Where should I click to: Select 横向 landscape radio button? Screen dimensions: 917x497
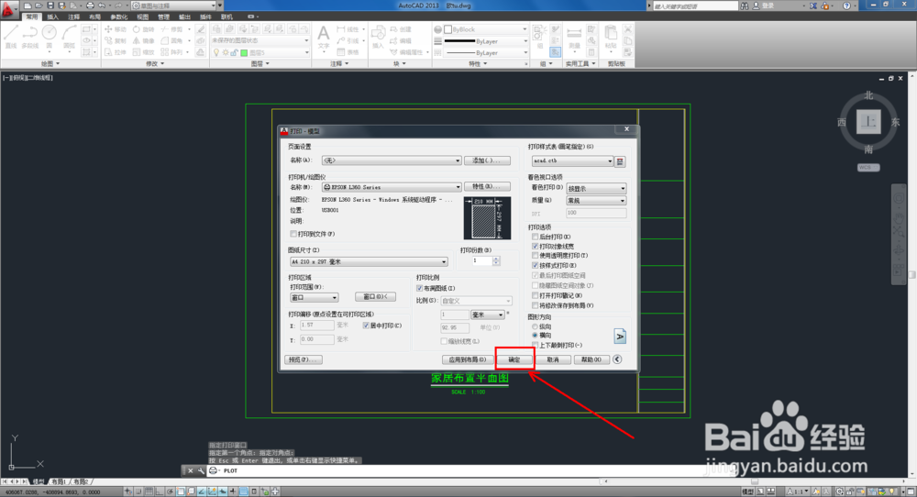536,336
